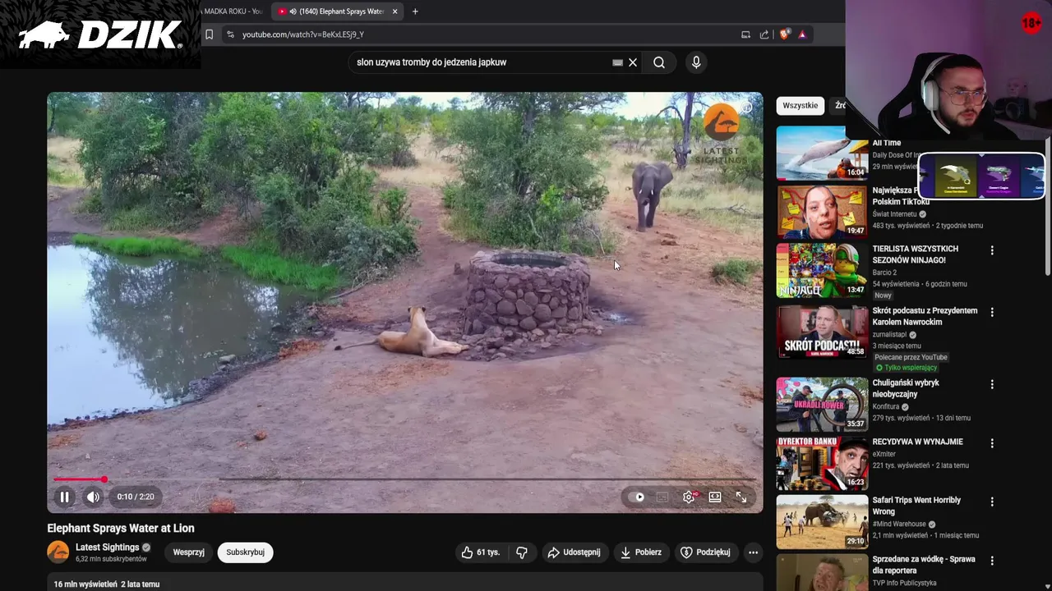The height and width of the screenshot is (591, 1052).
Task: Open RECYDYWA W WYNAJMIE video title
Action: coord(917,442)
